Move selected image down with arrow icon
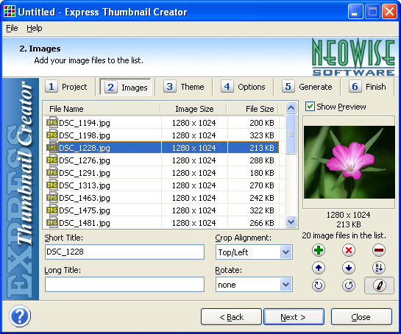Screen dimensions: 401x334 (x=349, y=268)
